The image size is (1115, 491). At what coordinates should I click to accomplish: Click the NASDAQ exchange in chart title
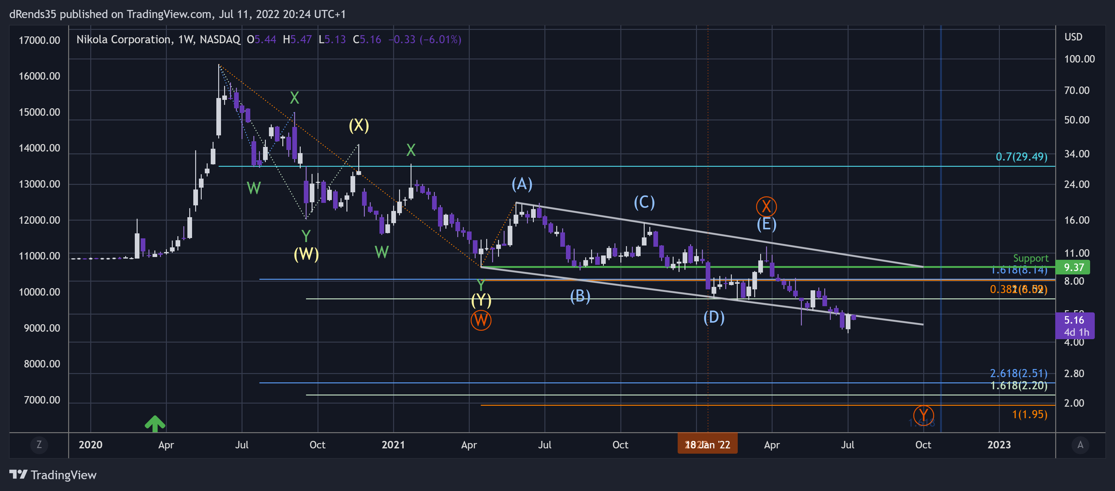point(219,40)
